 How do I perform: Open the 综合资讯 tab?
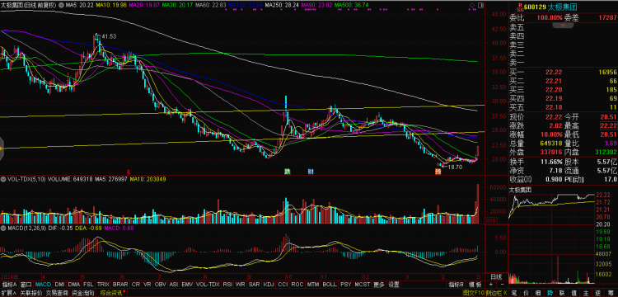pos(112,293)
